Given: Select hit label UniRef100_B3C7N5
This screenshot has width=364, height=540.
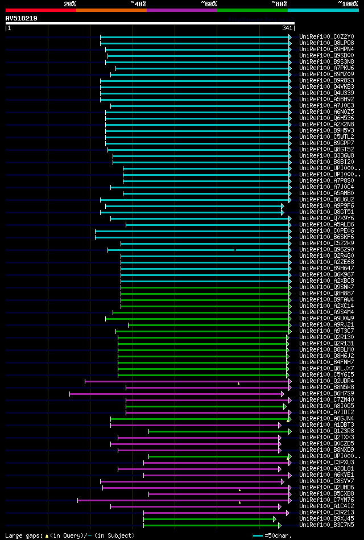Looking at the screenshot, I should [326, 525].
